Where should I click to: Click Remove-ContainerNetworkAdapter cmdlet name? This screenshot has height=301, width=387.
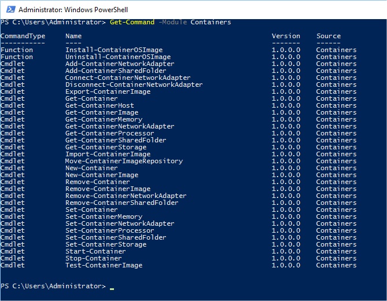[x=126, y=196]
